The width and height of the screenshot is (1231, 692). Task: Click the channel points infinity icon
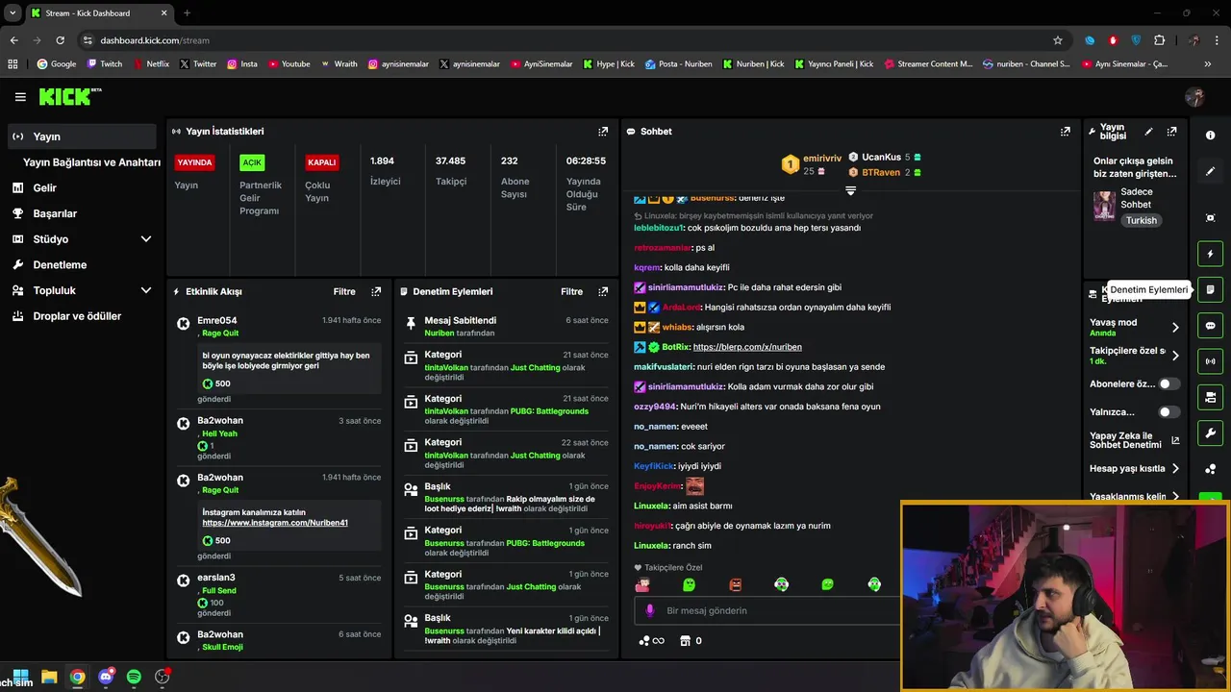pyautogui.click(x=651, y=641)
